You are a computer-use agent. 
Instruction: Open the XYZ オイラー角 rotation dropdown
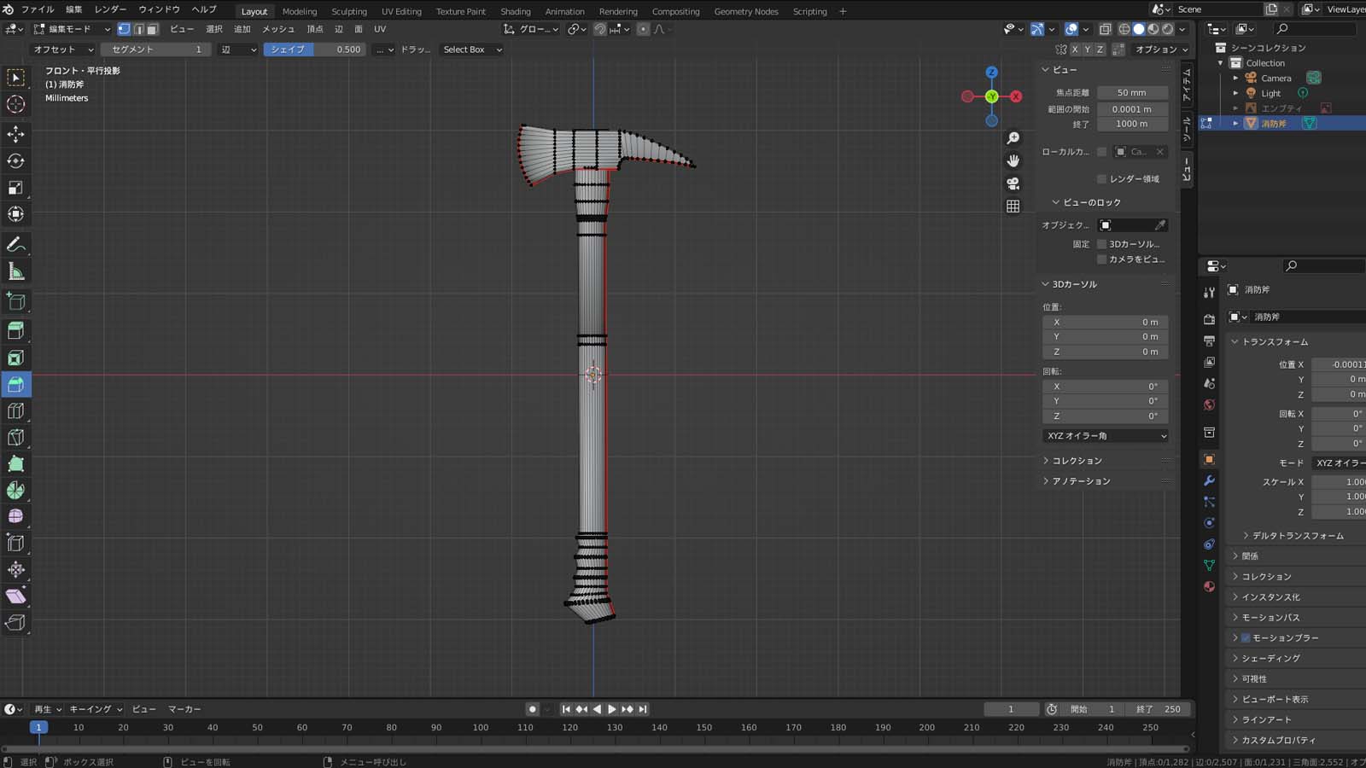(1106, 436)
